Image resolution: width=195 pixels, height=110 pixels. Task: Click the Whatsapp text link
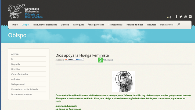pos(108,60)
